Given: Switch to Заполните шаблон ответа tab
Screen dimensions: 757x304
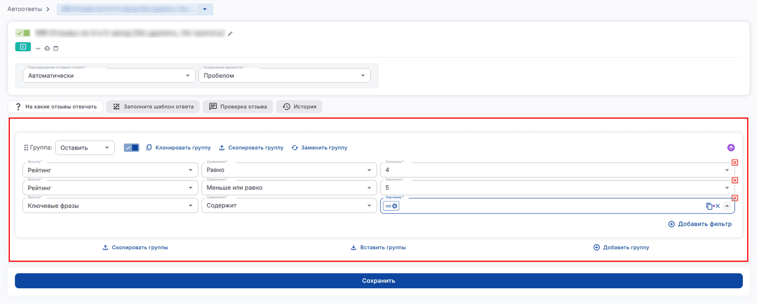Looking at the screenshot, I should (153, 106).
